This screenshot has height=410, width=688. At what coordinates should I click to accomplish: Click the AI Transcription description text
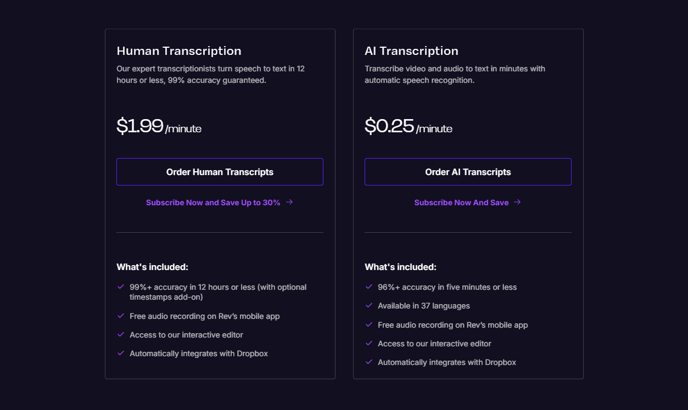tap(455, 74)
